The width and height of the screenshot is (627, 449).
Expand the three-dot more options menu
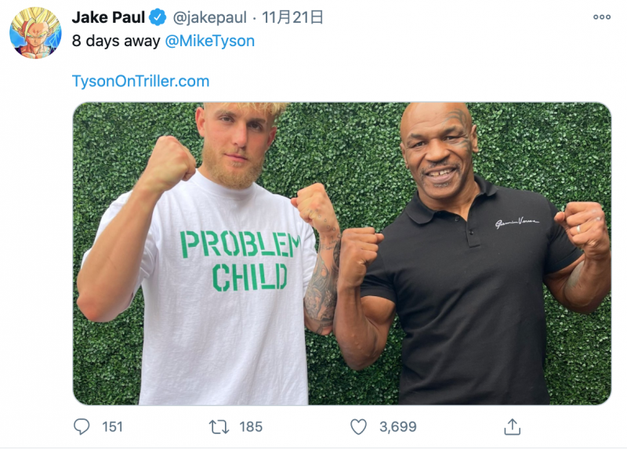(601, 17)
